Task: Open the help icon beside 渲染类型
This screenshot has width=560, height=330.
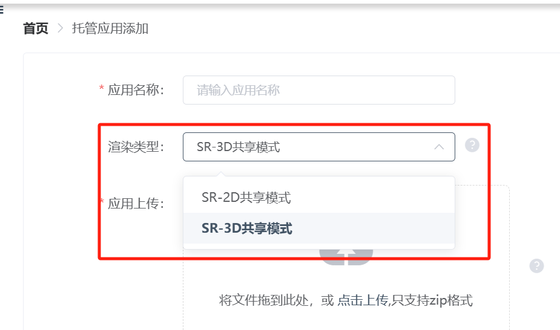Action: tap(472, 145)
